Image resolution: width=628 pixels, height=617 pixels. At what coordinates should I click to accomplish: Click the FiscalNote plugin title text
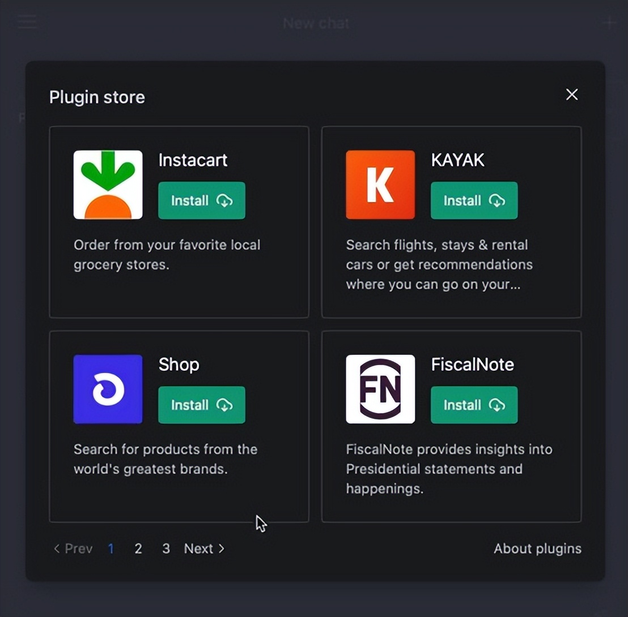pyautogui.click(x=472, y=365)
